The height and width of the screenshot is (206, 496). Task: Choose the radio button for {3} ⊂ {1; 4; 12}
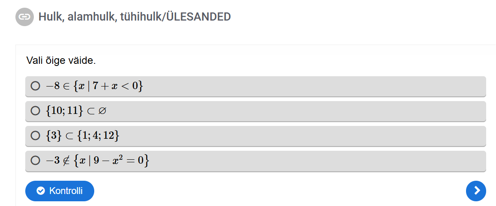pos(35,136)
